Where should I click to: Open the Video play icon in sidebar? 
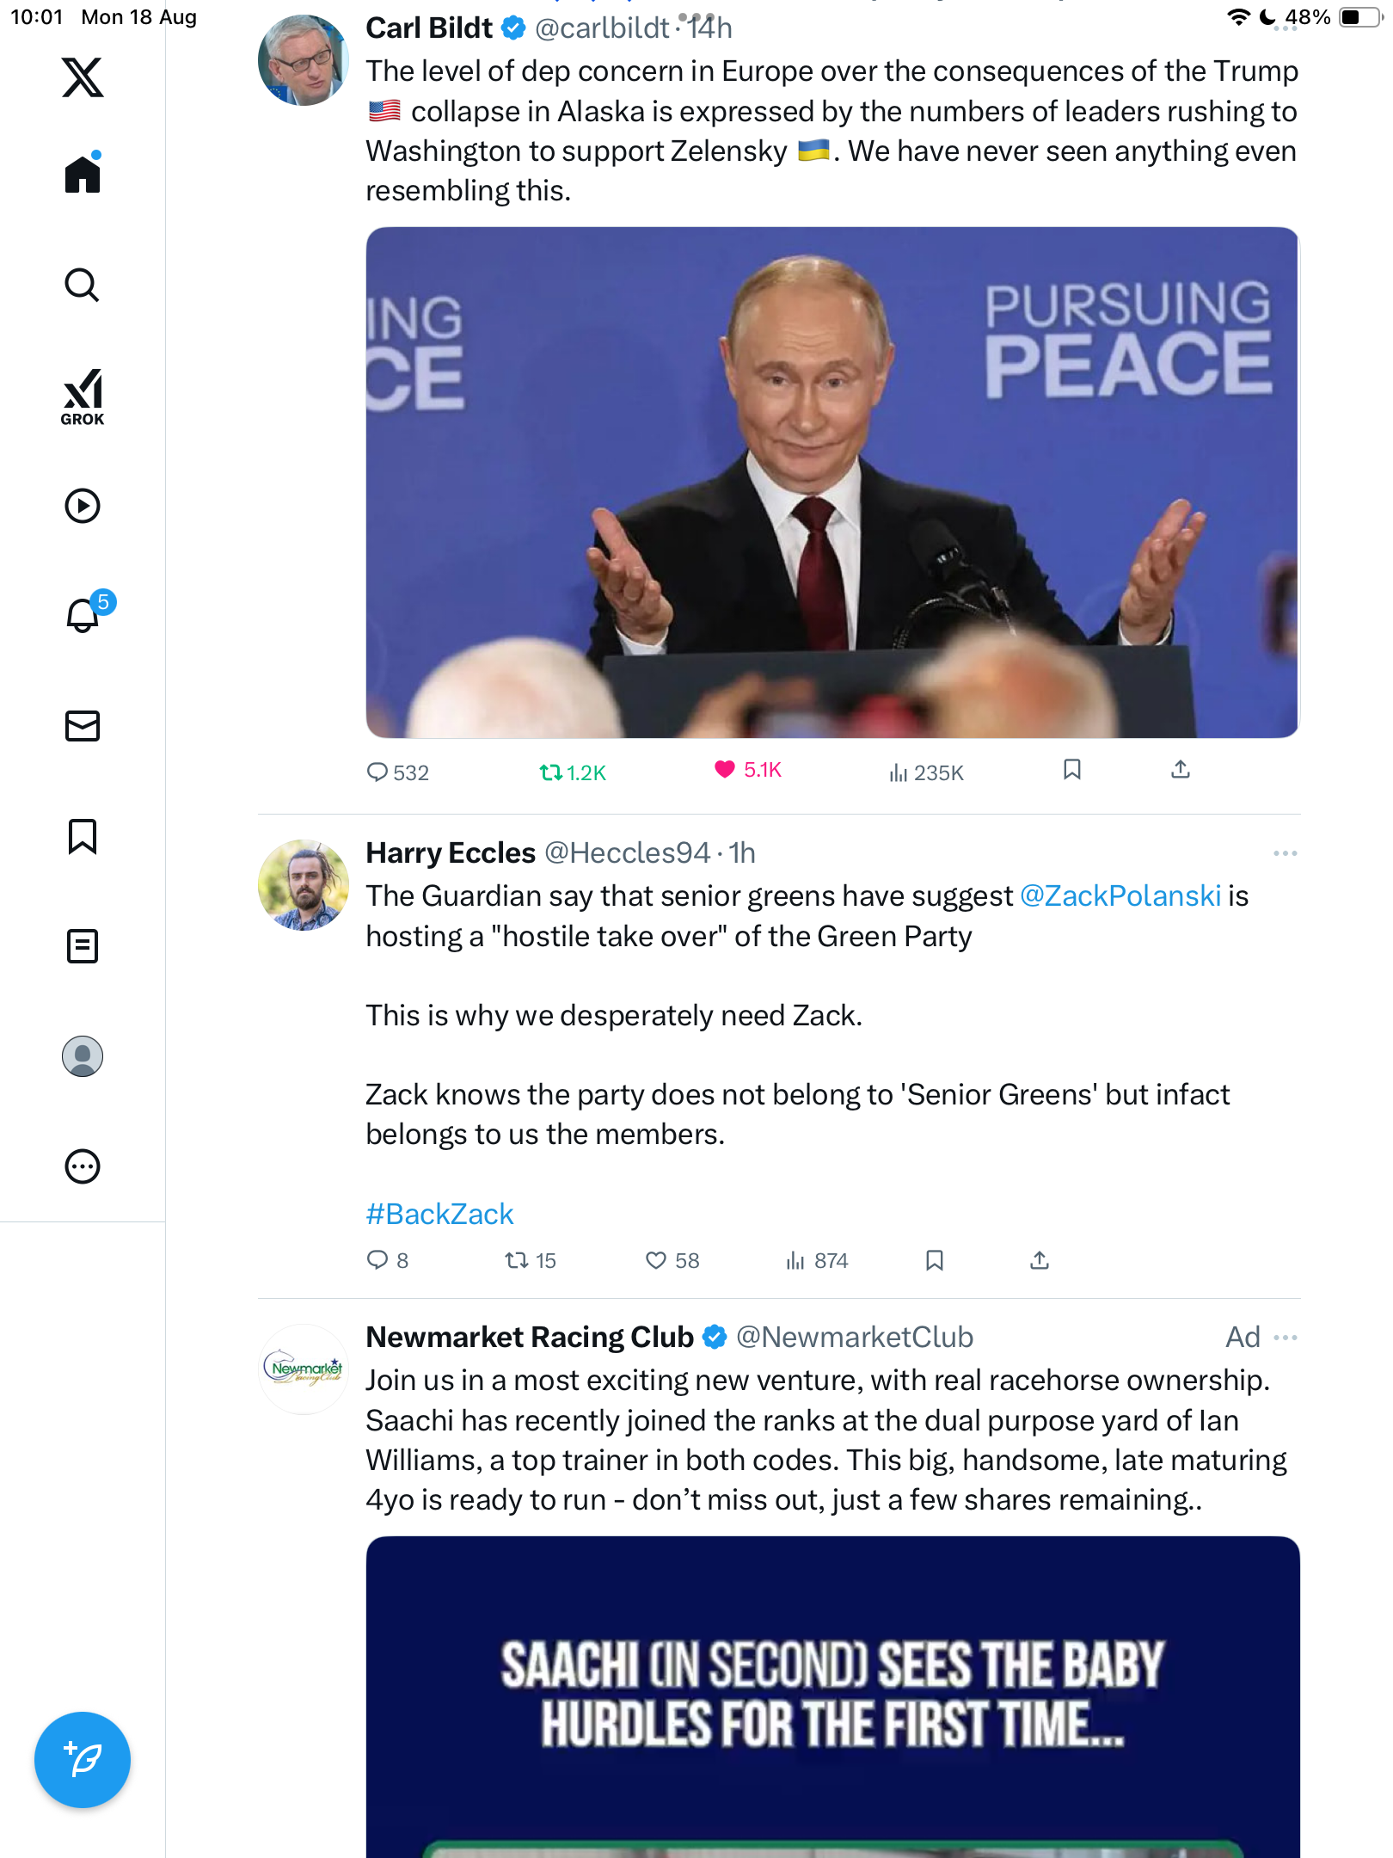click(83, 506)
